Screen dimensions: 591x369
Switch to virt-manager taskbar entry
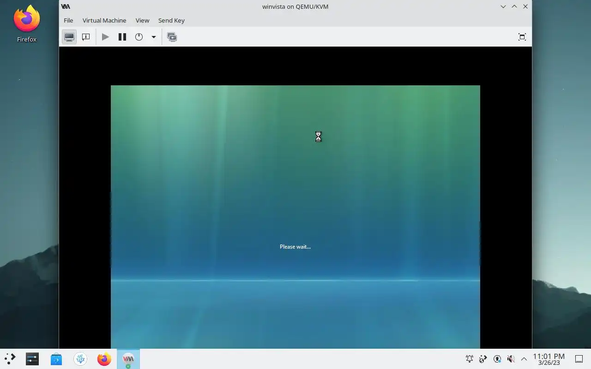128,359
